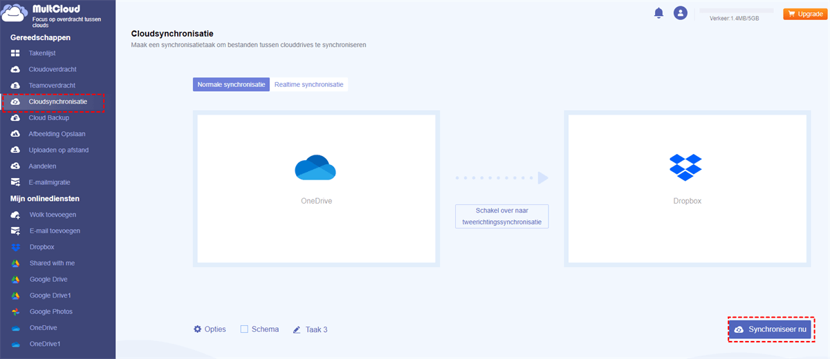Click the Afbeelding Opslaan icon

point(15,134)
